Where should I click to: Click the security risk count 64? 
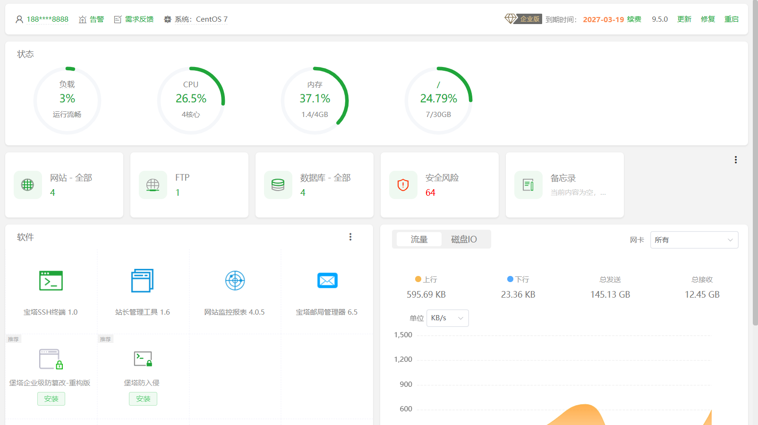pyautogui.click(x=430, y=192)
